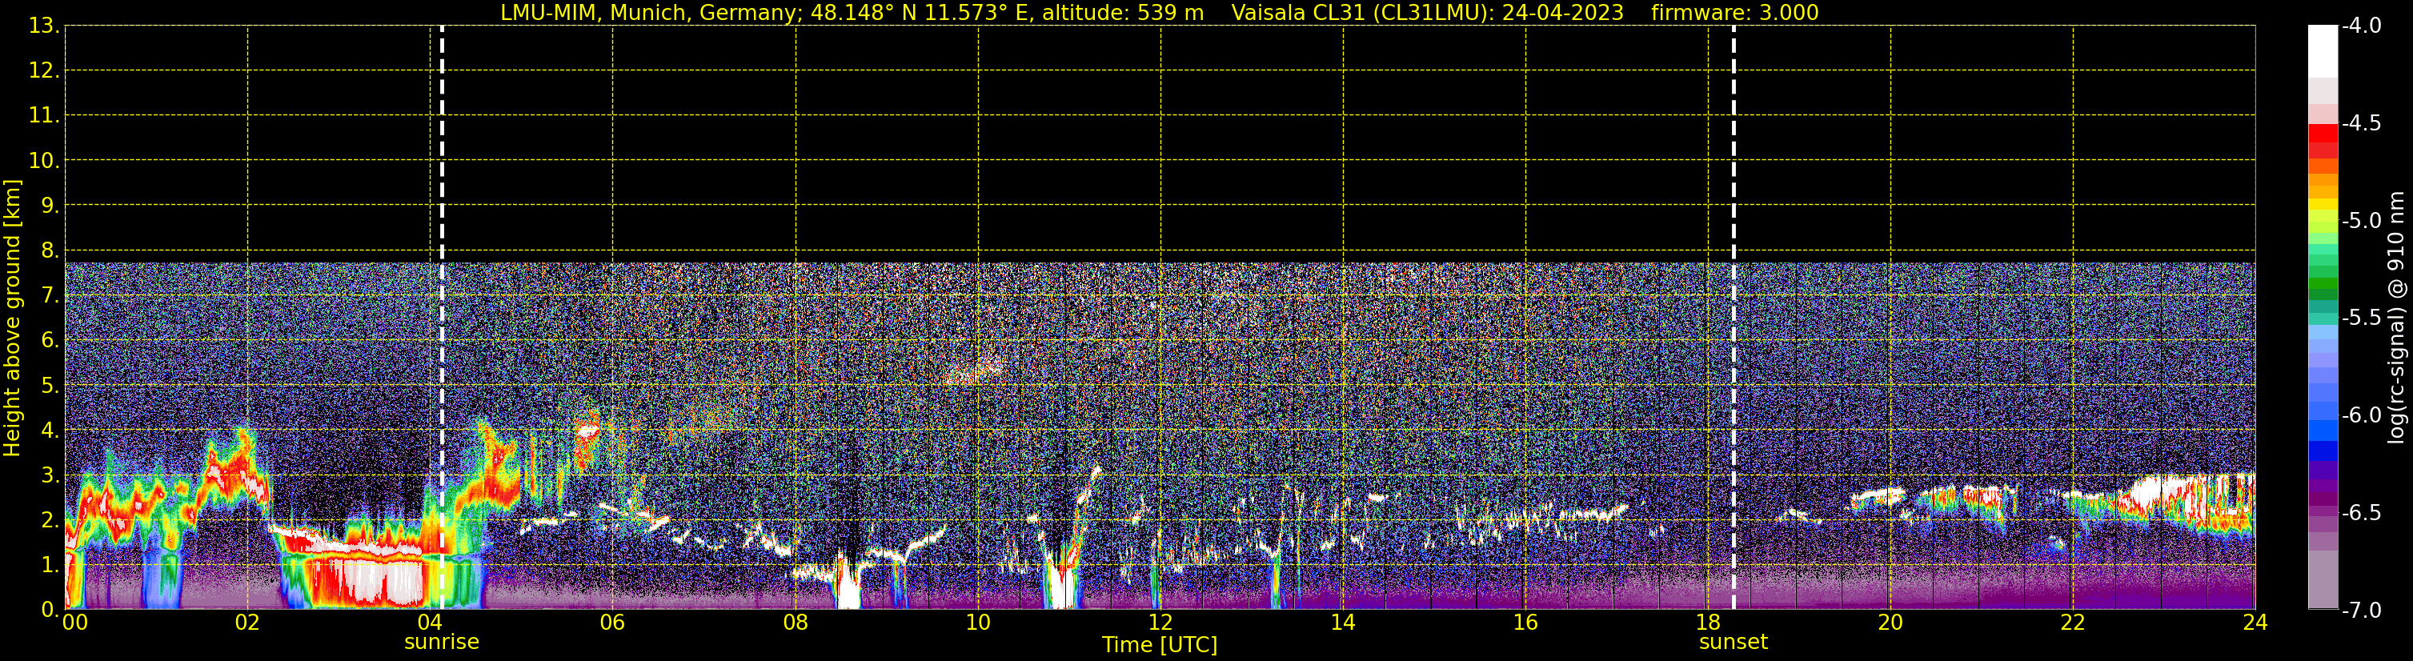Click the 11 km height tick label

tap(43, 115)
